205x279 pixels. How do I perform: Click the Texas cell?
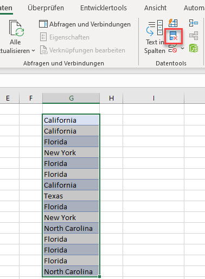pyautogui.click(x=71, y=196)
